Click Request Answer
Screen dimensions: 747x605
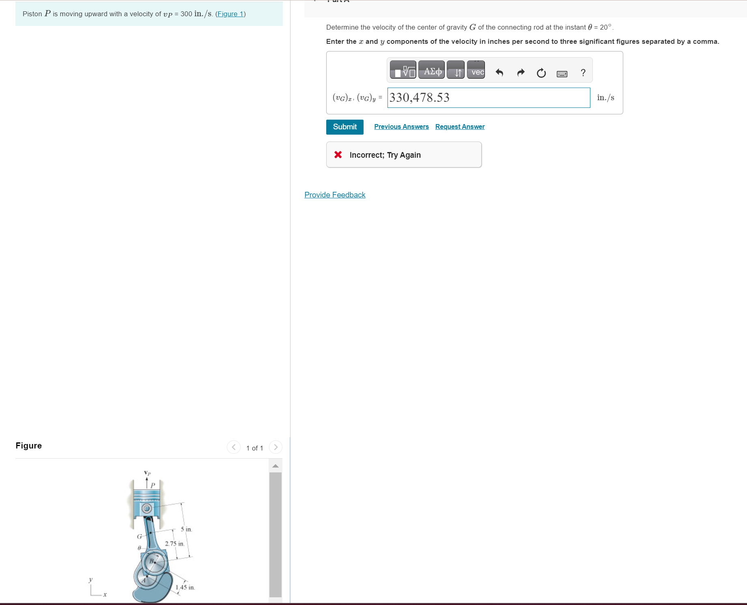460,127
